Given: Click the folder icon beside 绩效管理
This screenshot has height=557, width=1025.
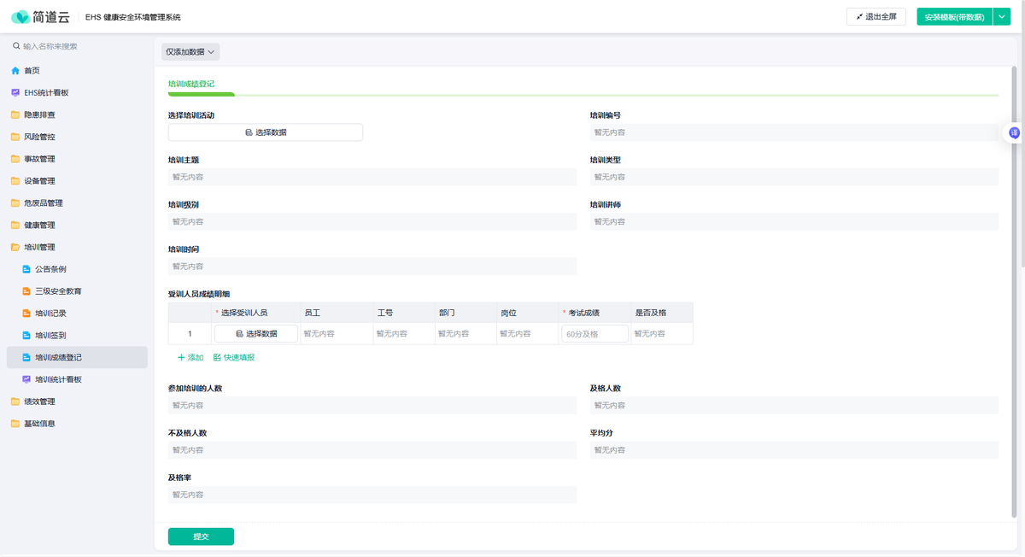Looking at the screenshot, I should [15, 402].
